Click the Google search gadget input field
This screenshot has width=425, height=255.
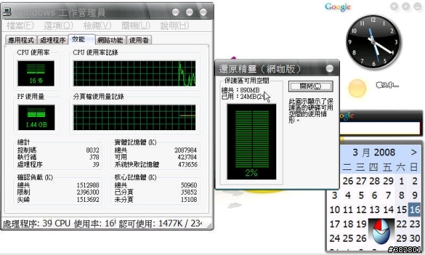pos(380,127)
